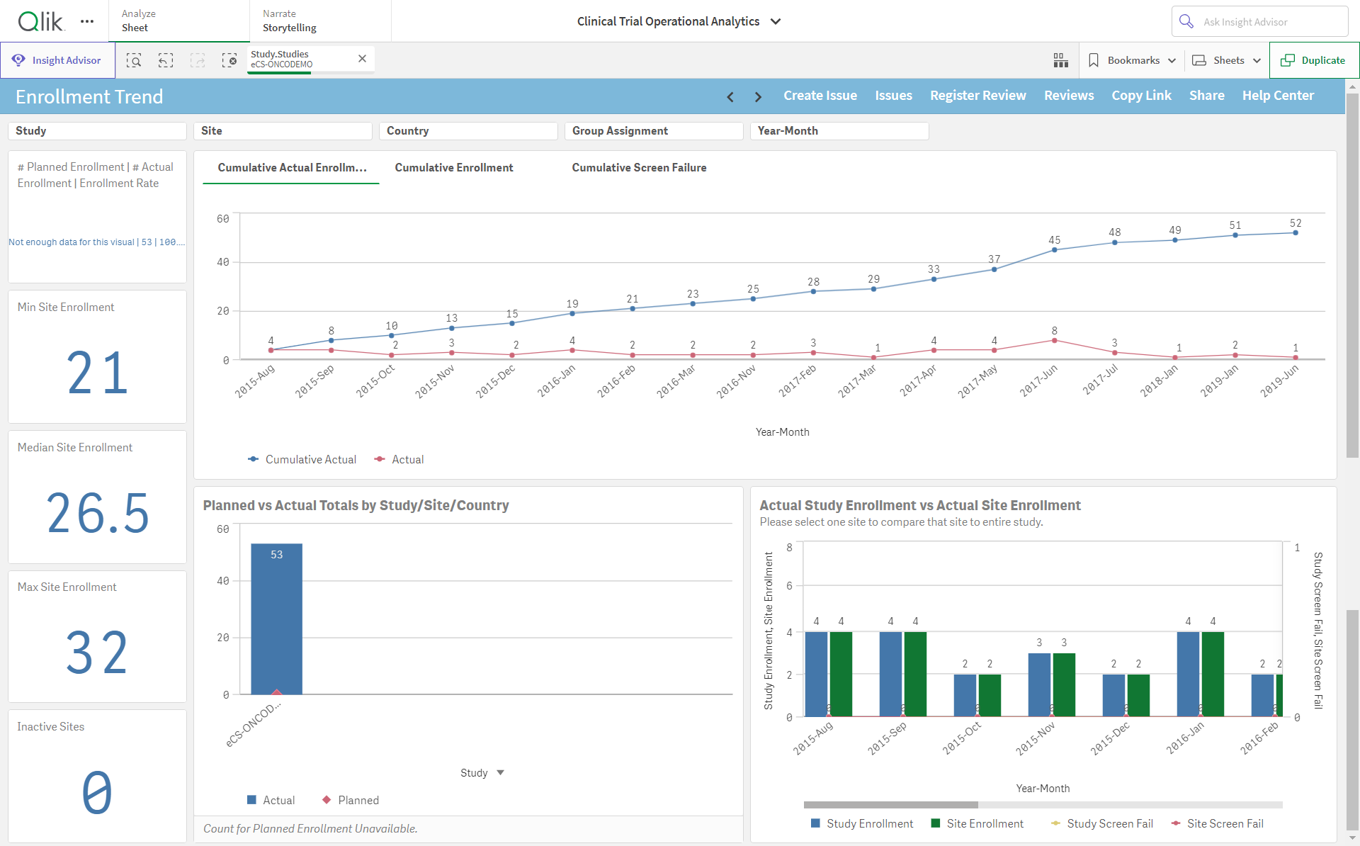Open the Site filter pane
This screenshot has height=846, width=1360.
[x=283, y=131]
